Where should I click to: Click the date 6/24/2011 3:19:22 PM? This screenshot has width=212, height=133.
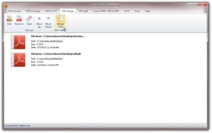click(x=48, y=65)
